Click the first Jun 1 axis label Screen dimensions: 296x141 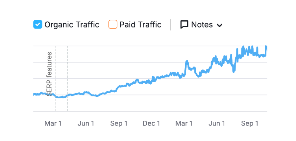tap(86, 124)
